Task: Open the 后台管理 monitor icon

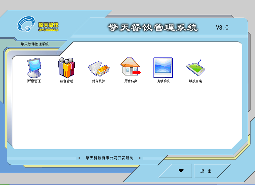Action: (x=34, y=67)
